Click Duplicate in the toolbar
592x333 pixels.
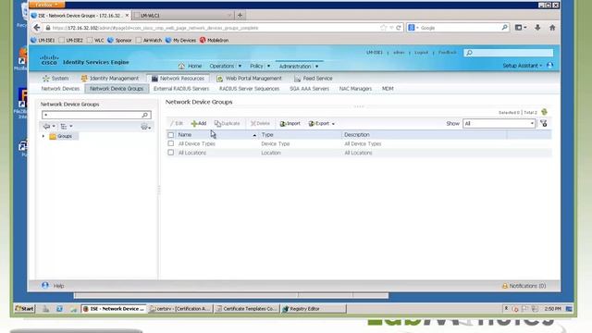point(227,123)
